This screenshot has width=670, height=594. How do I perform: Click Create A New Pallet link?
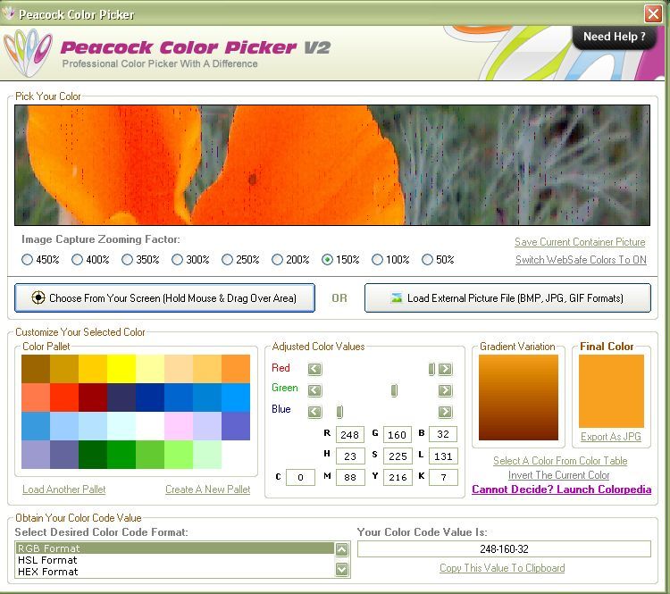point(207,489)
